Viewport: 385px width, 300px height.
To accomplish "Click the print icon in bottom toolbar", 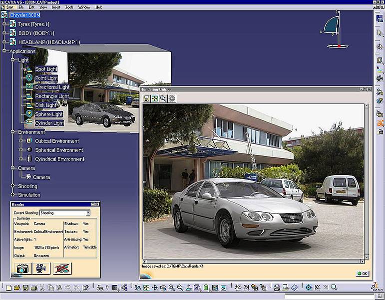I will point(33,287).
